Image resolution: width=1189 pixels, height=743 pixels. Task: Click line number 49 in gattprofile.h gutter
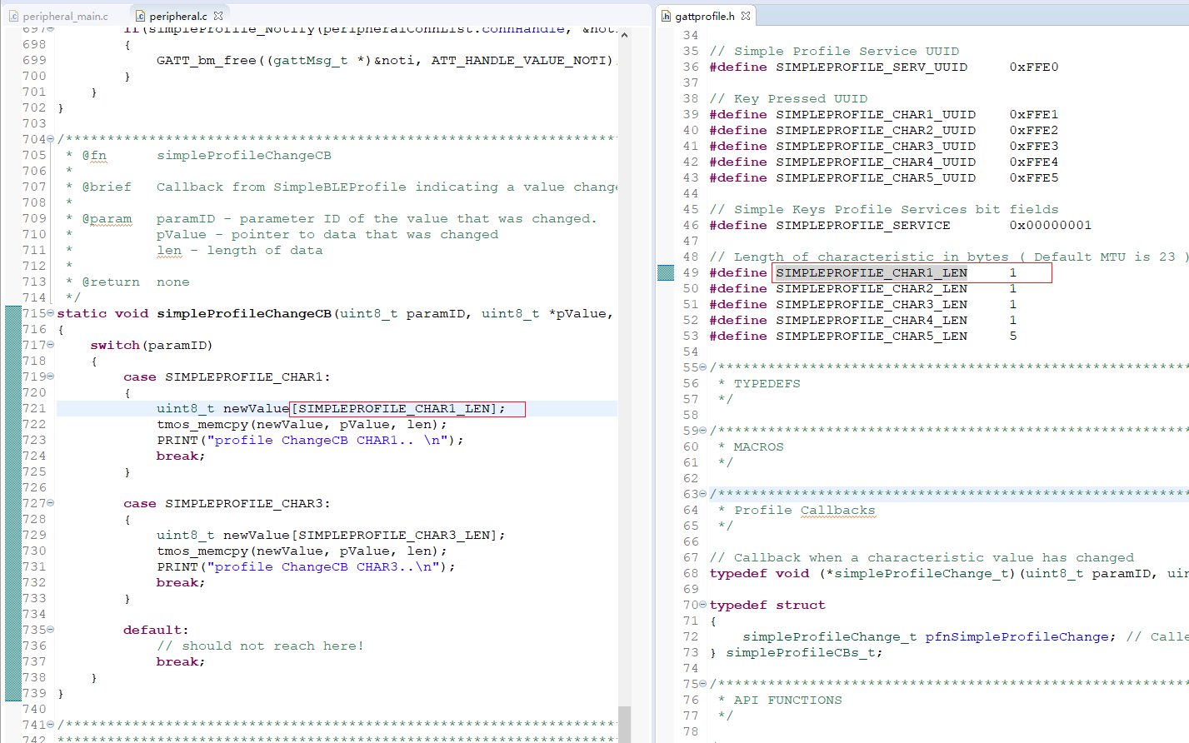pyautogui.click(x=691, y=272)
